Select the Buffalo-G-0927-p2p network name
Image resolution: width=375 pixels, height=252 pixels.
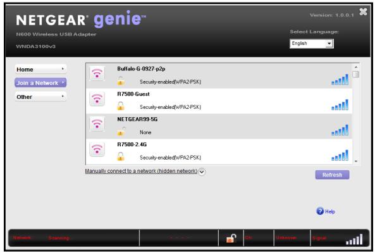click(141, 69)
